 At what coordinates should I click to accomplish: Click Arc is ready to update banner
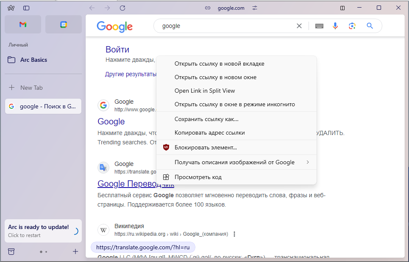[x=43, y=231]
